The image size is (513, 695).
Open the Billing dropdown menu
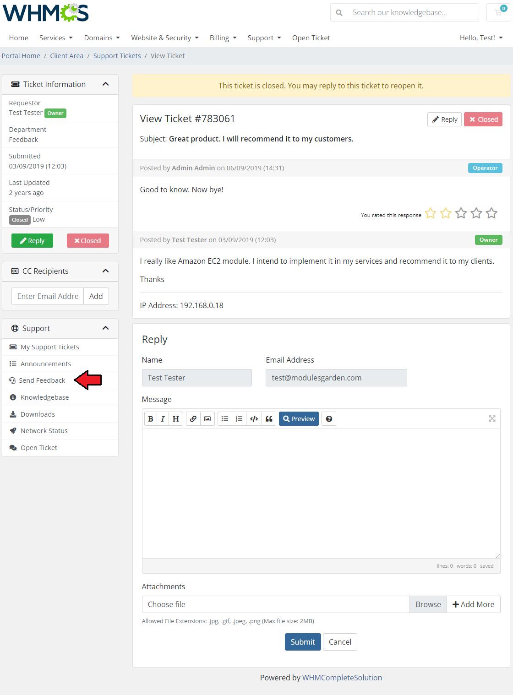223,38
